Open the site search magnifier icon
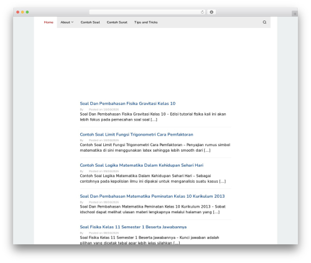Image resolution: width=311 pixels, height=263 pixels. (x=264, y=22)
